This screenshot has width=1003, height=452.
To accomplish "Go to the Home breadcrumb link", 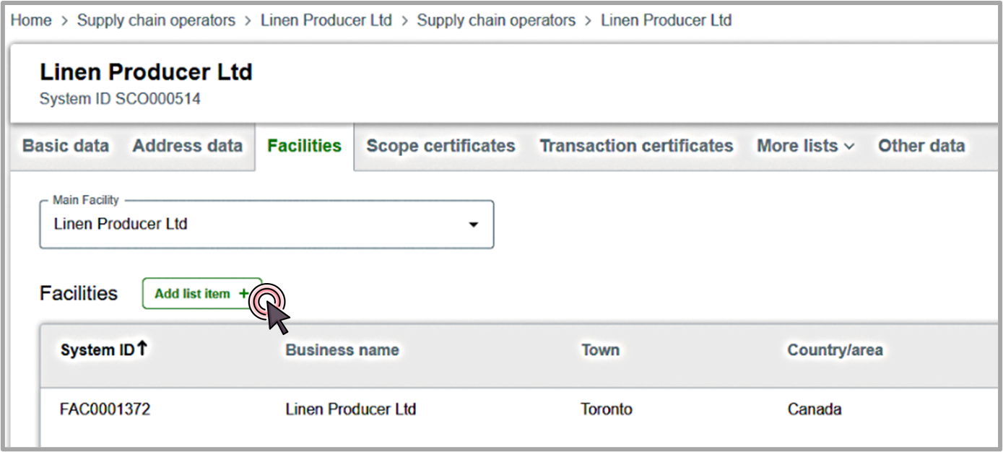I will [31, 20].
